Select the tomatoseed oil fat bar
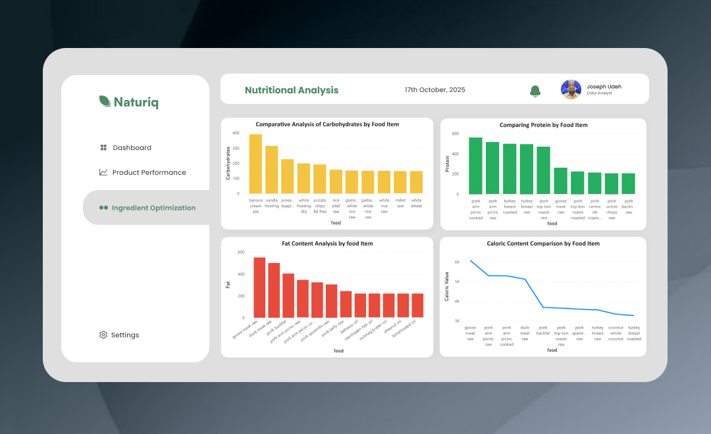Image resolution: width=711 pixels, height=434 pixels. point(417,305)
